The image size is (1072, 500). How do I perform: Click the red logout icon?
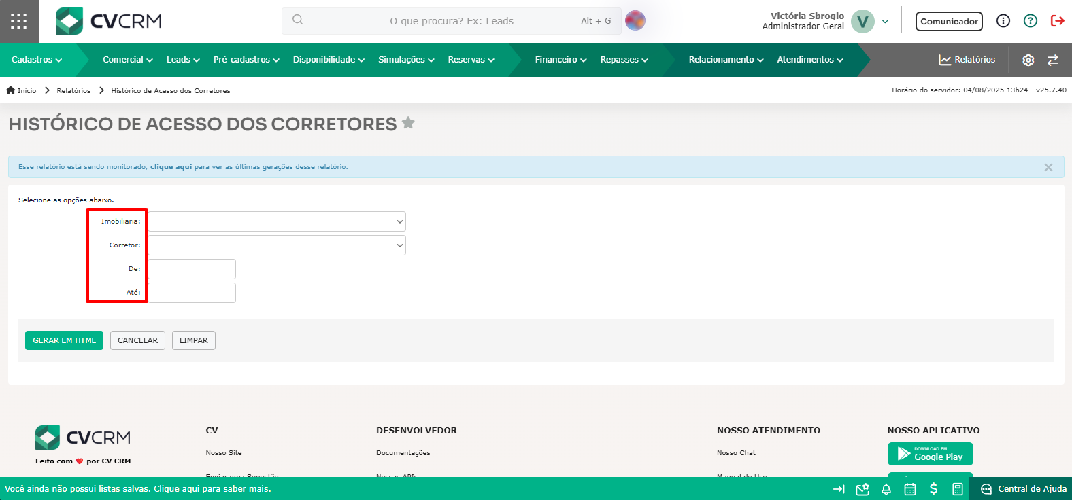click(x=1058, y=21)
